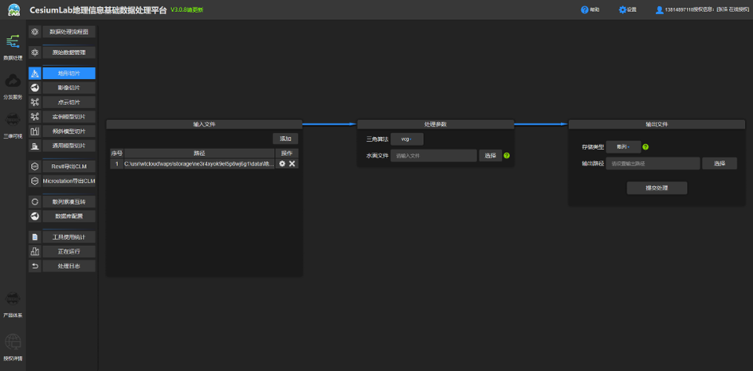The width and height of the screenshot is (753, 371).
Task: Click the globe icon beside 影像切片
Action: tap(34, 88)
